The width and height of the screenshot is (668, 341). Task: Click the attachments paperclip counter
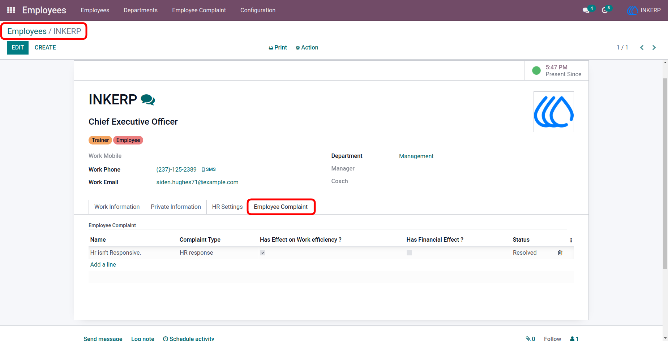[530, 338]
